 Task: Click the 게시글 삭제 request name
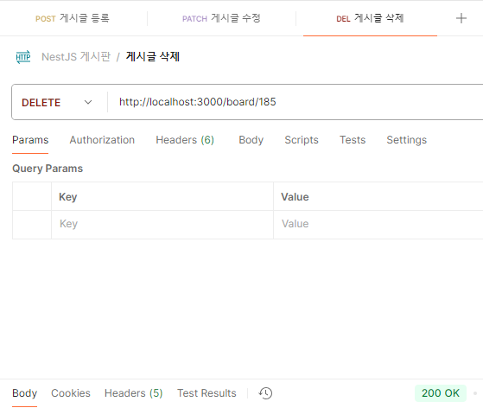tap(153, 57)
